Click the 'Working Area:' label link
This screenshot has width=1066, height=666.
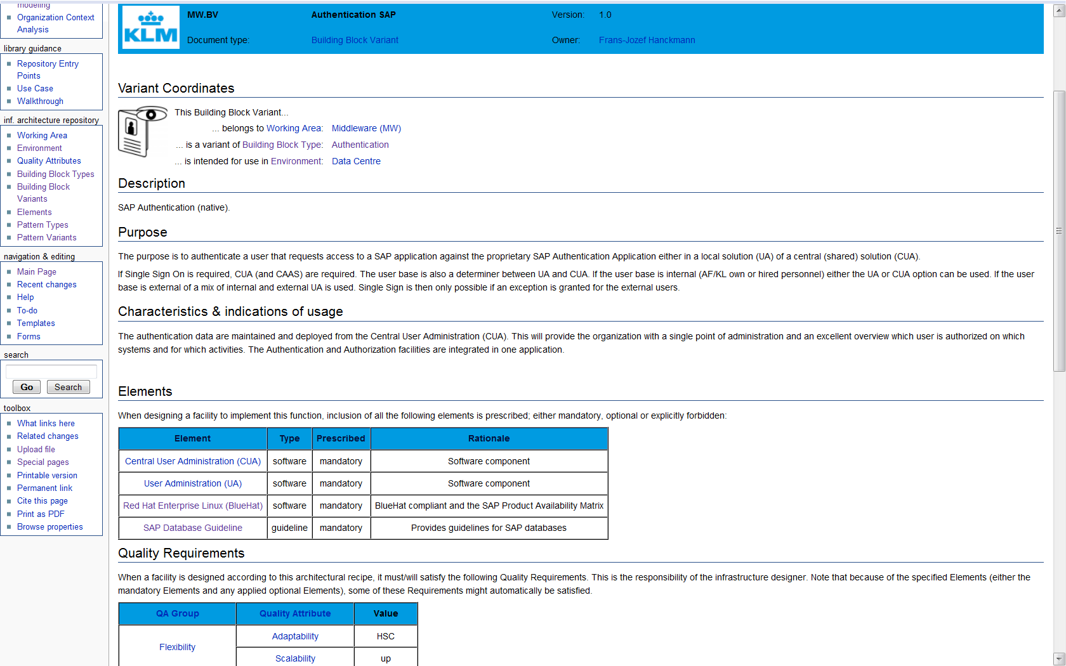click(x=294, y=128)
